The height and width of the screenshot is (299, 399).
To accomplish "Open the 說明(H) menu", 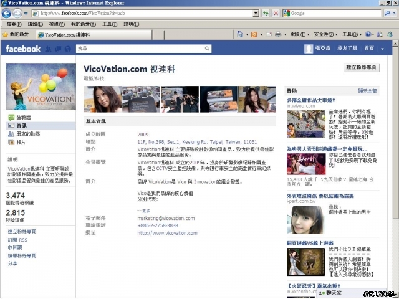I will 132,24.
